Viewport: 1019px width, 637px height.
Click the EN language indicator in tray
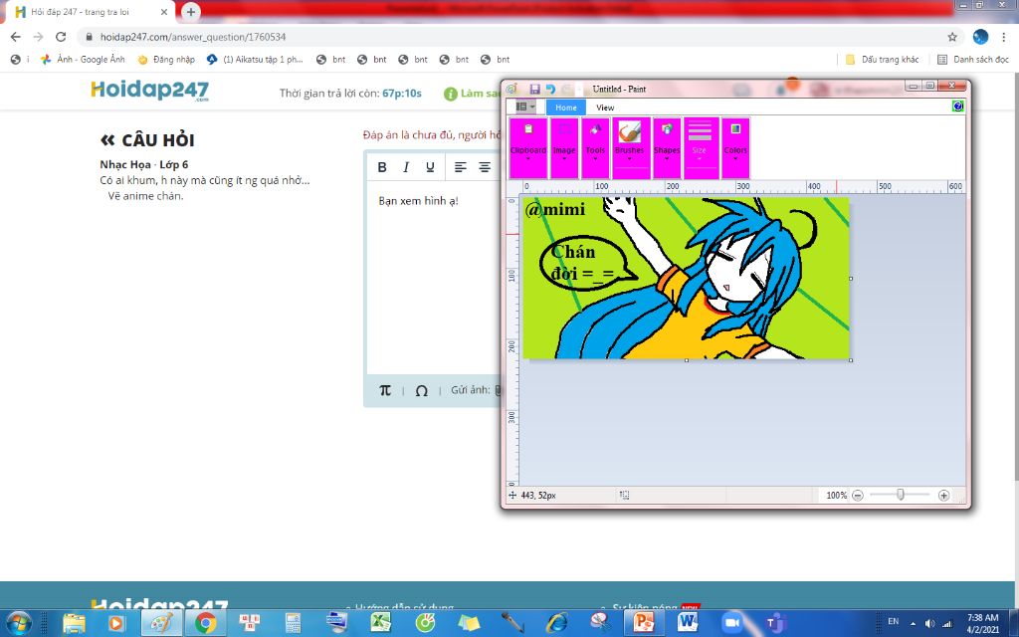point(894,622)
